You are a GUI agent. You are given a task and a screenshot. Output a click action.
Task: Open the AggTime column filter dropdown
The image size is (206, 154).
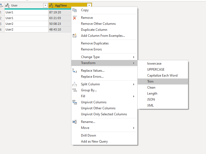tap(89, 5)
